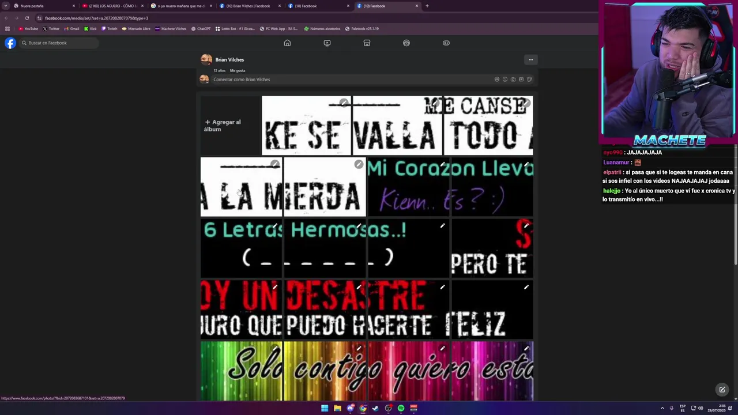Edit the 'PERO TE' photo pencil icon
Viewport: 738px width, 415px height.
click(526, 226)
